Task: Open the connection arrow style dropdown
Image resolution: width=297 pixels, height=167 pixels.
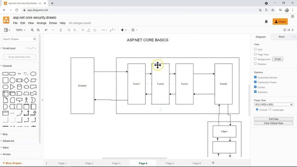Action: click(104, 30)
